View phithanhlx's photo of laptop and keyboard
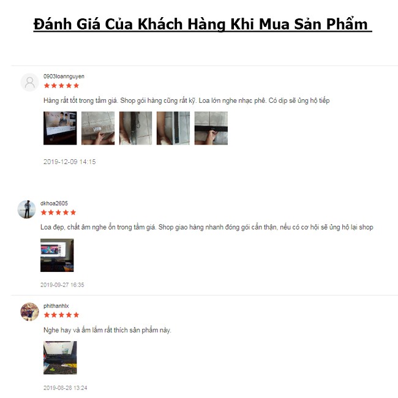The width and height of the screenshot is (398, 398). (60, 358)
